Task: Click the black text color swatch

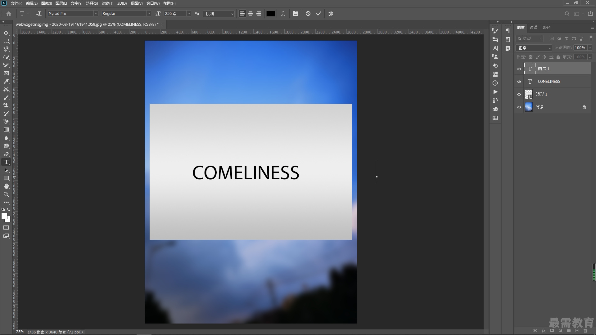Action: pyautogui.click(x=271, y=14)
